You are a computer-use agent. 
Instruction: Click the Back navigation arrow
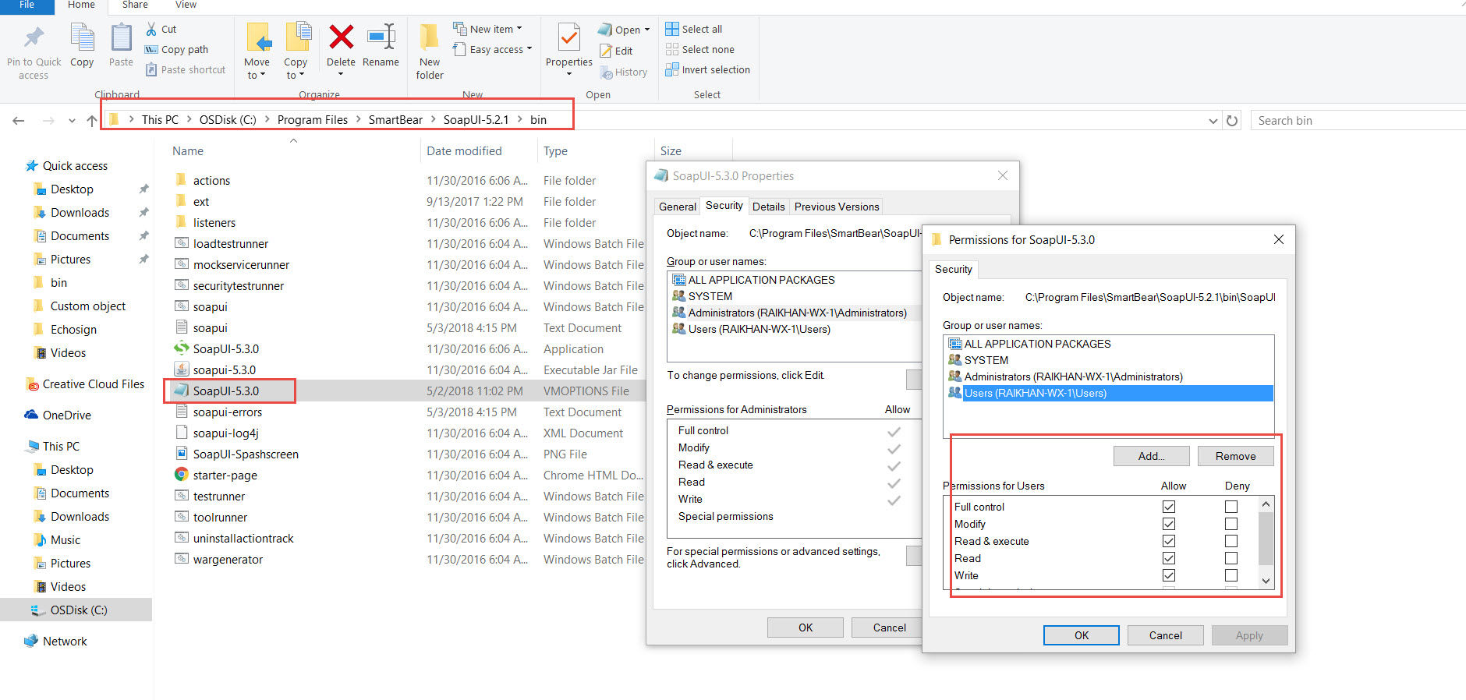pyautogui.click(x=19, y=121)
